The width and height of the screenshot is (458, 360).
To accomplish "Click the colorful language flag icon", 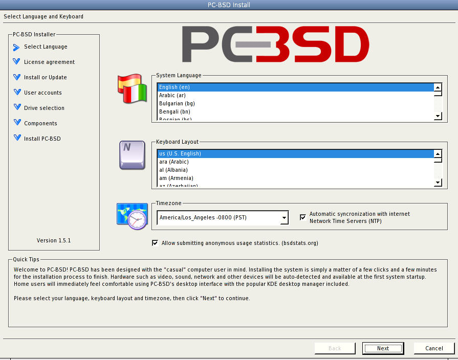I will point(132,89).
